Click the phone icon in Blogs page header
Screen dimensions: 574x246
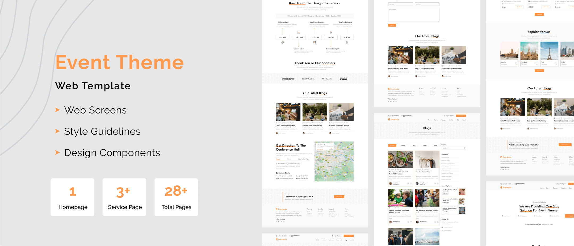389,116
